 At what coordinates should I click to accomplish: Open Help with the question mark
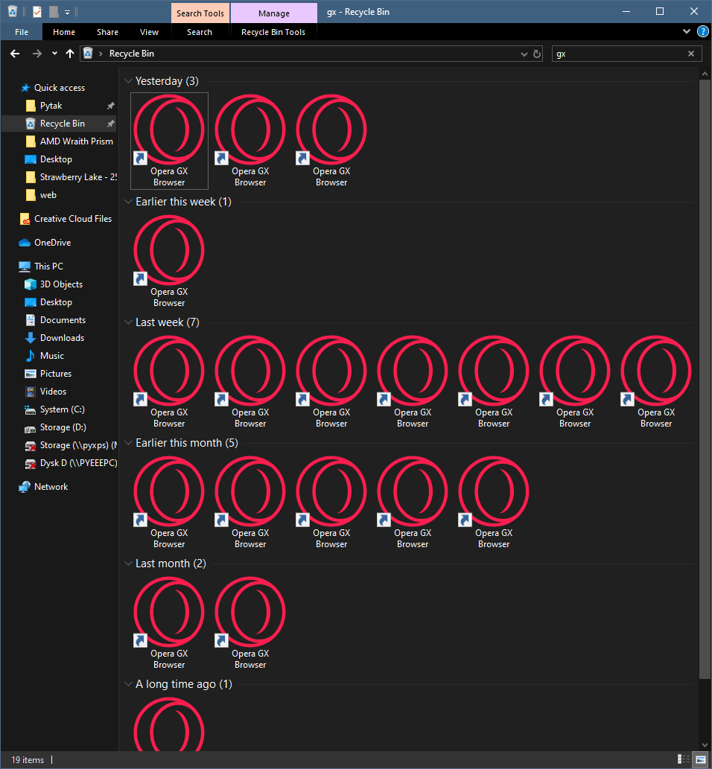coord(702,32)
